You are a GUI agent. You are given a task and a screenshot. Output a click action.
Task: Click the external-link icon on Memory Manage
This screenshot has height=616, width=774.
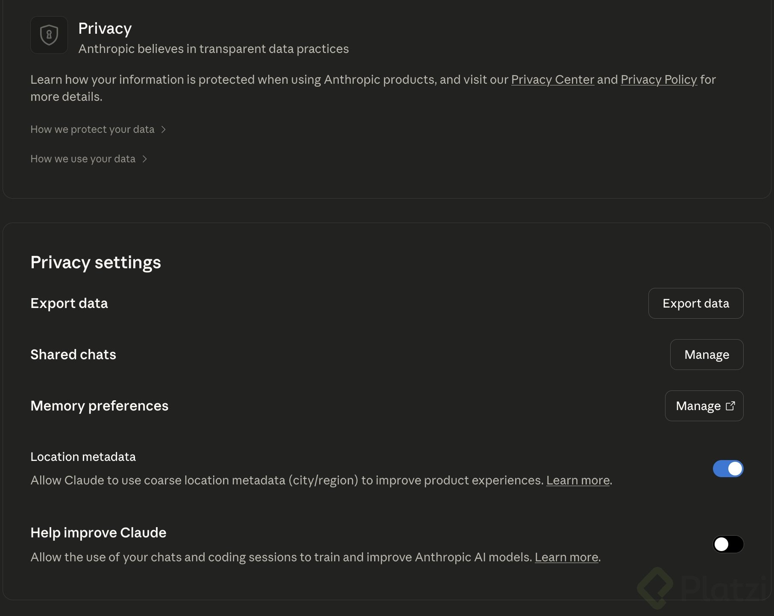click(x=730, y=406)
